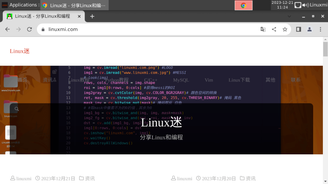Open the network status icon in the tray
The width and height of the screenshot is (328, 184).
point(298,5)
